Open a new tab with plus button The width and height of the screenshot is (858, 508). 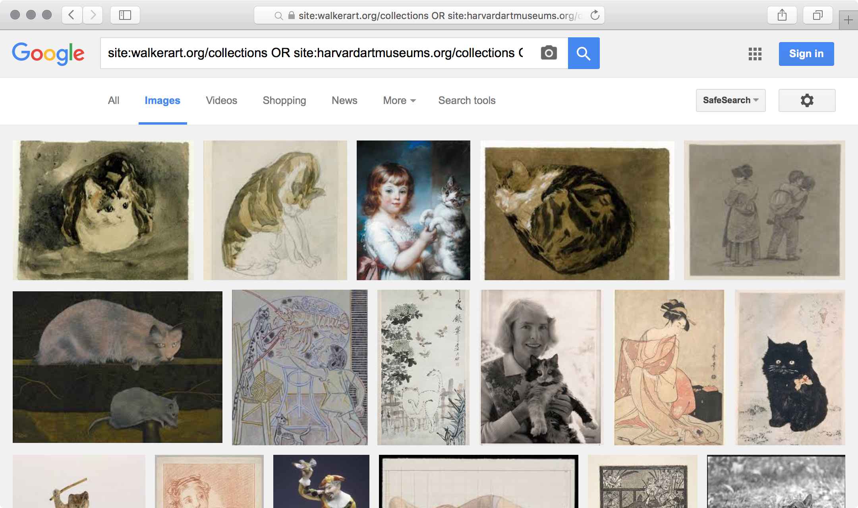[848, 20]
